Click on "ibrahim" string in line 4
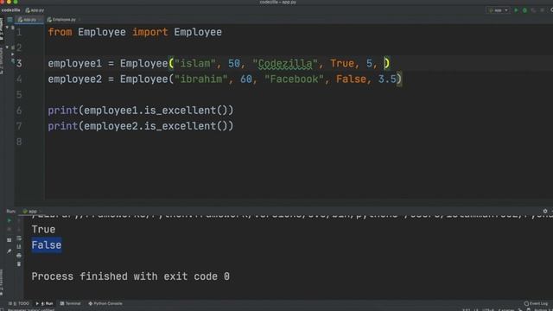The image size is (553, 311). pos(200,79)
